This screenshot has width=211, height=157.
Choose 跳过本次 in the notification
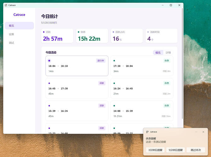tap(196, 150)
